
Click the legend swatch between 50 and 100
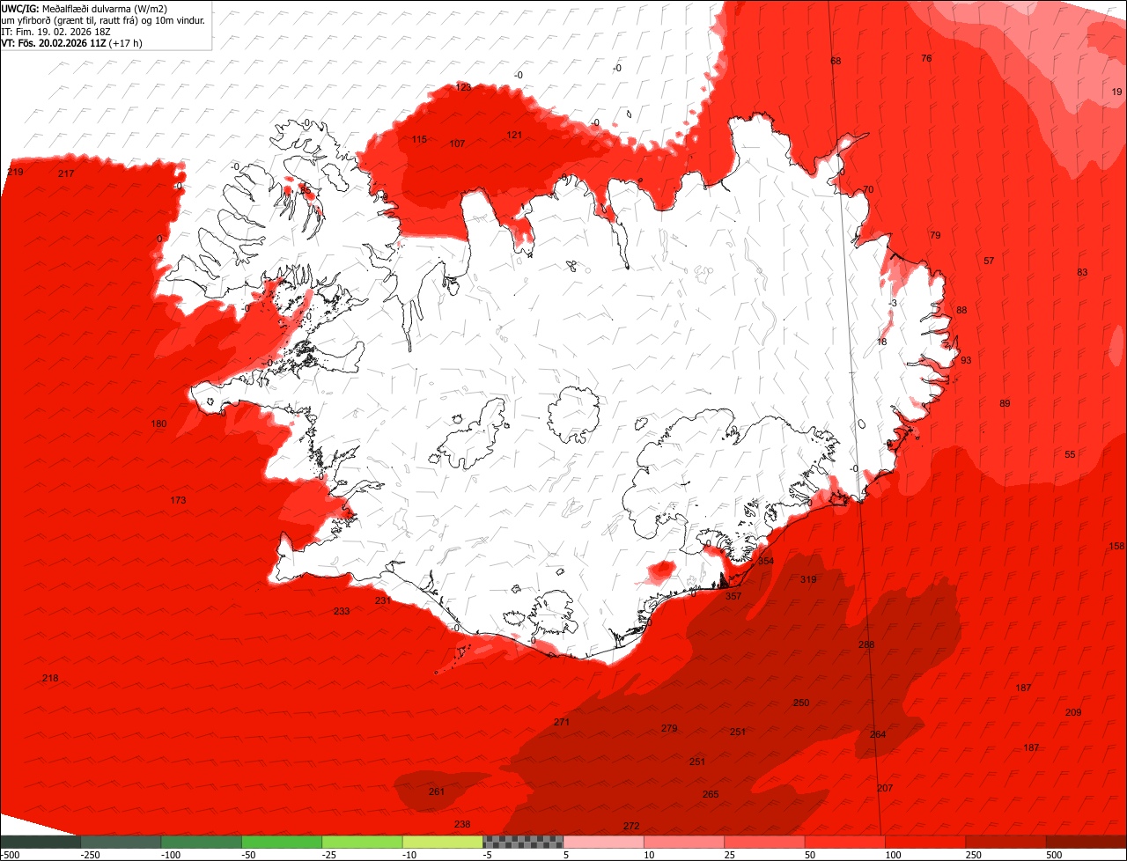coord(845,842)
